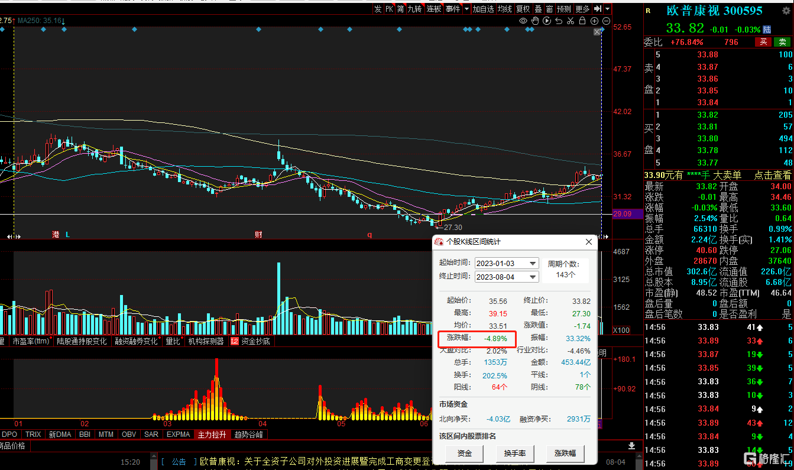Toggle the lock icon above chart

tap(582, 21)
